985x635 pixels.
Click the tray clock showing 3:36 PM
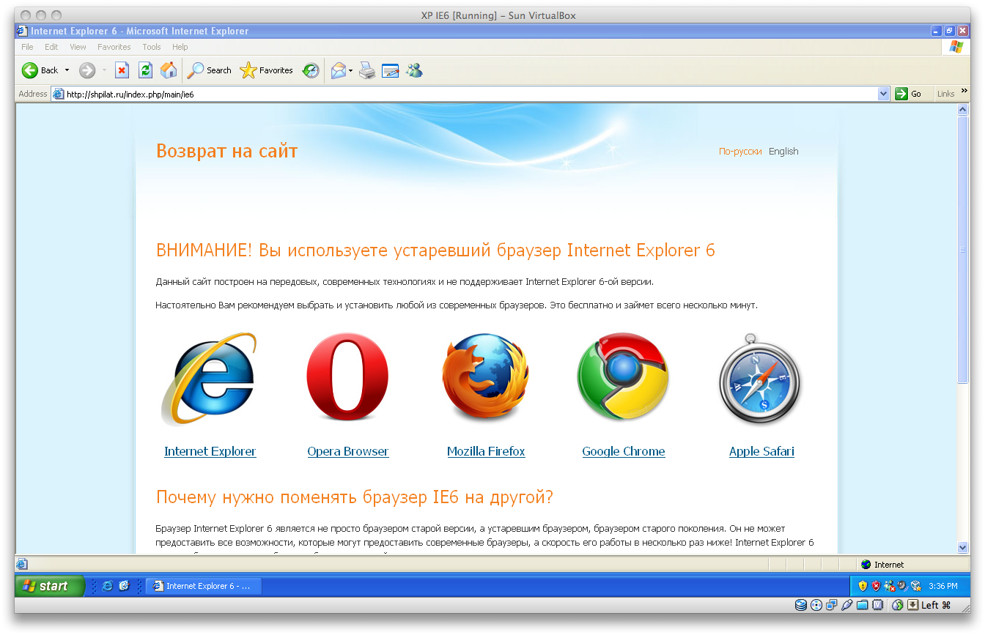943,586
